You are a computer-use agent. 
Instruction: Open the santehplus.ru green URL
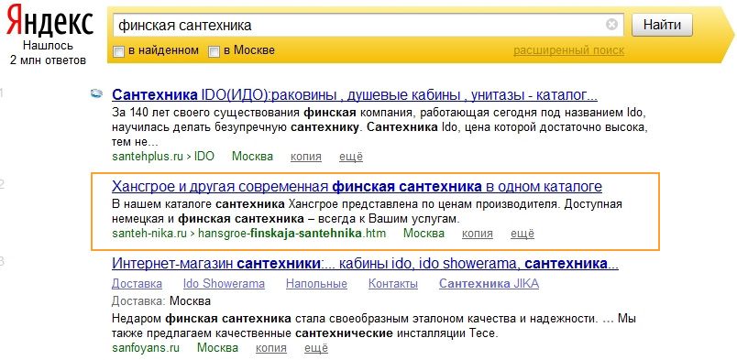(148, 157)
